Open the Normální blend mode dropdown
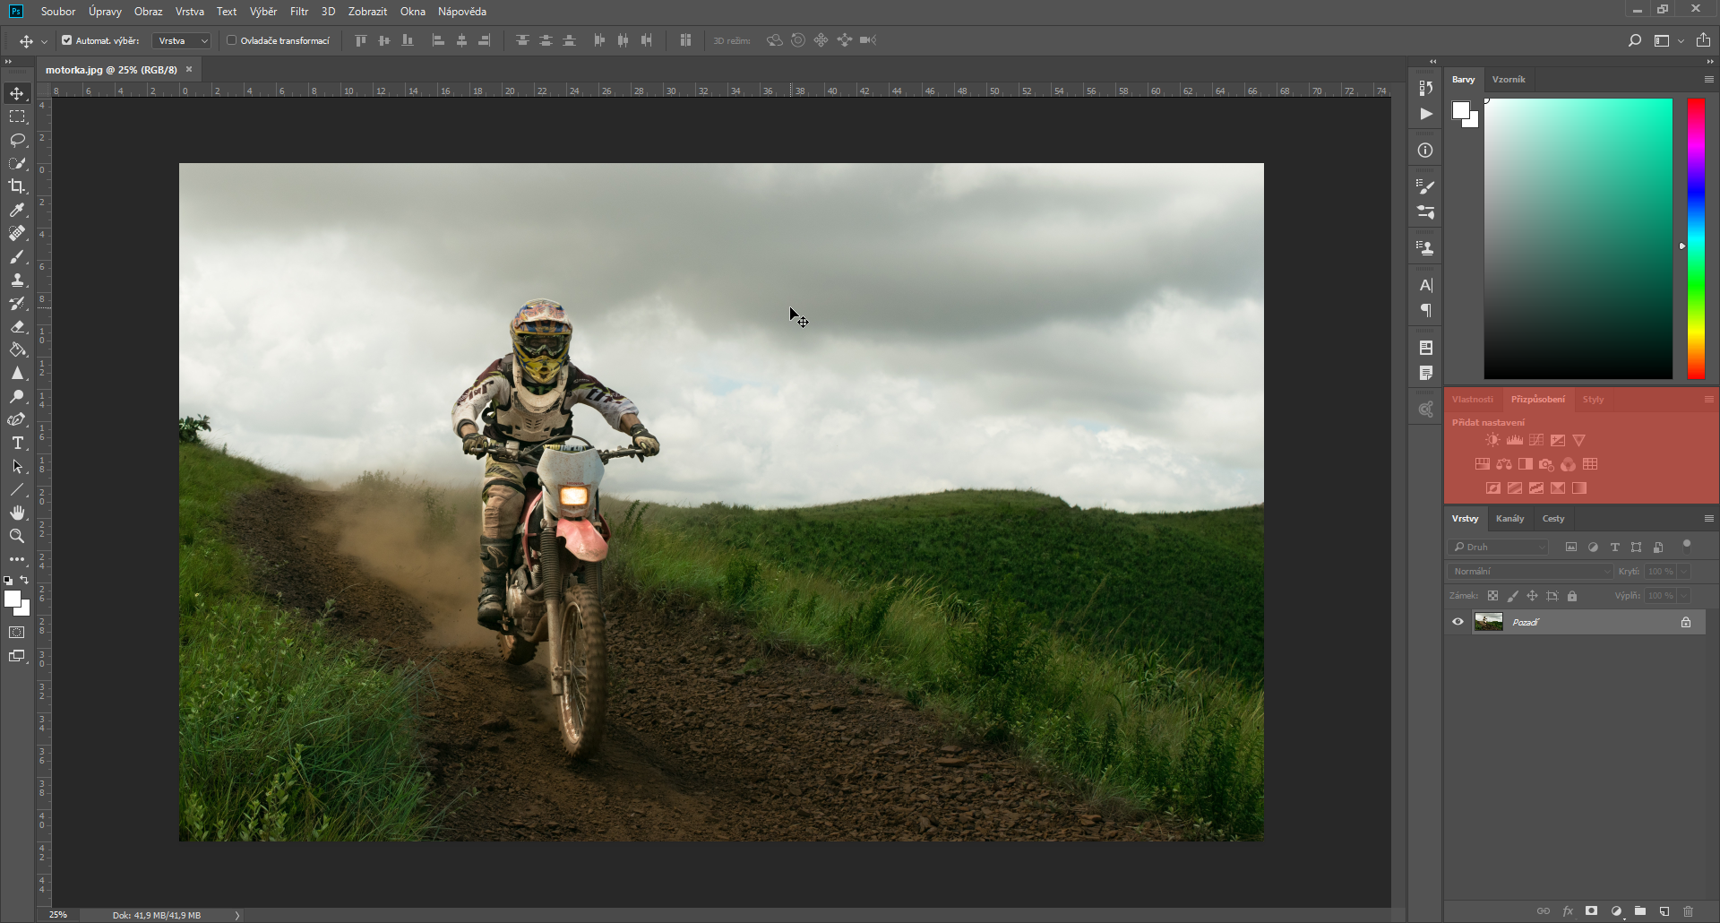 (1530, 571)
